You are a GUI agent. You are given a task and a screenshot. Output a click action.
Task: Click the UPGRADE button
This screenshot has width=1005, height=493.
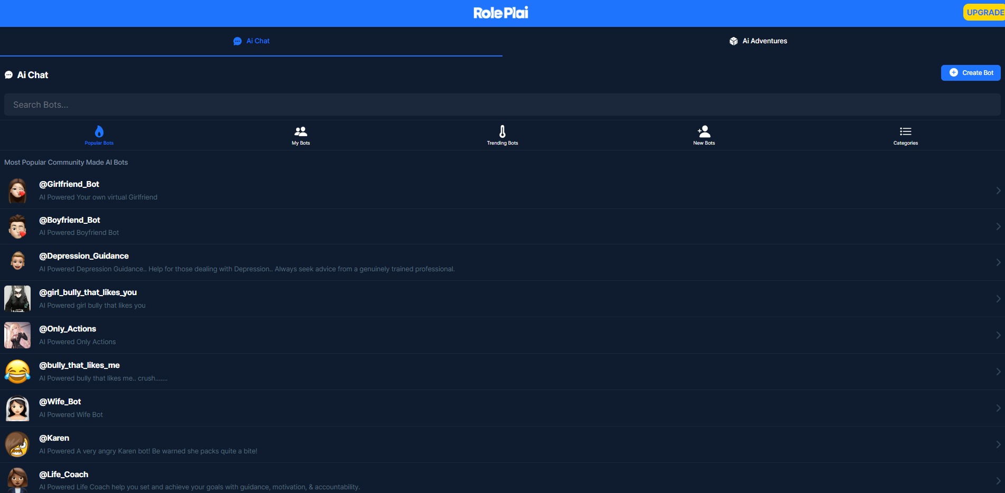984,13
